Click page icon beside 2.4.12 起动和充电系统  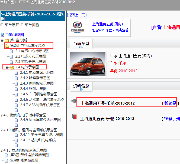[16, 140]
